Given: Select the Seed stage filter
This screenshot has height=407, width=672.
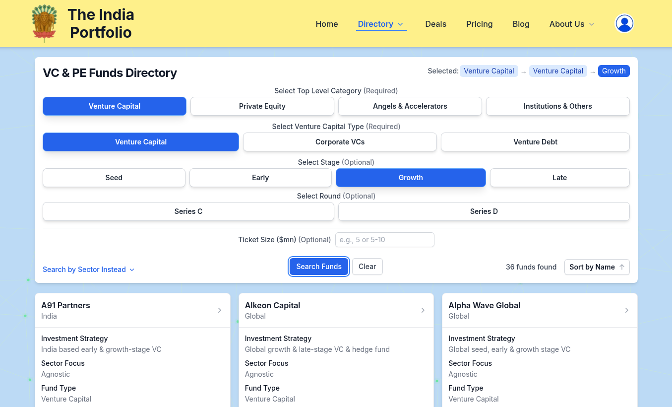Looking at the screenshot, I should pyautogui.click(x=114, y=178).
